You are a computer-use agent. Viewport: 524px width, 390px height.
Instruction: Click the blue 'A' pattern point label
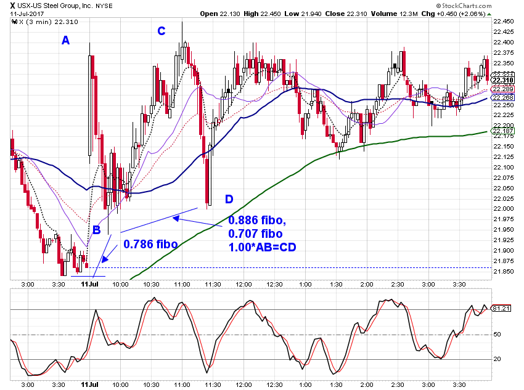click(x=65, y=41)
